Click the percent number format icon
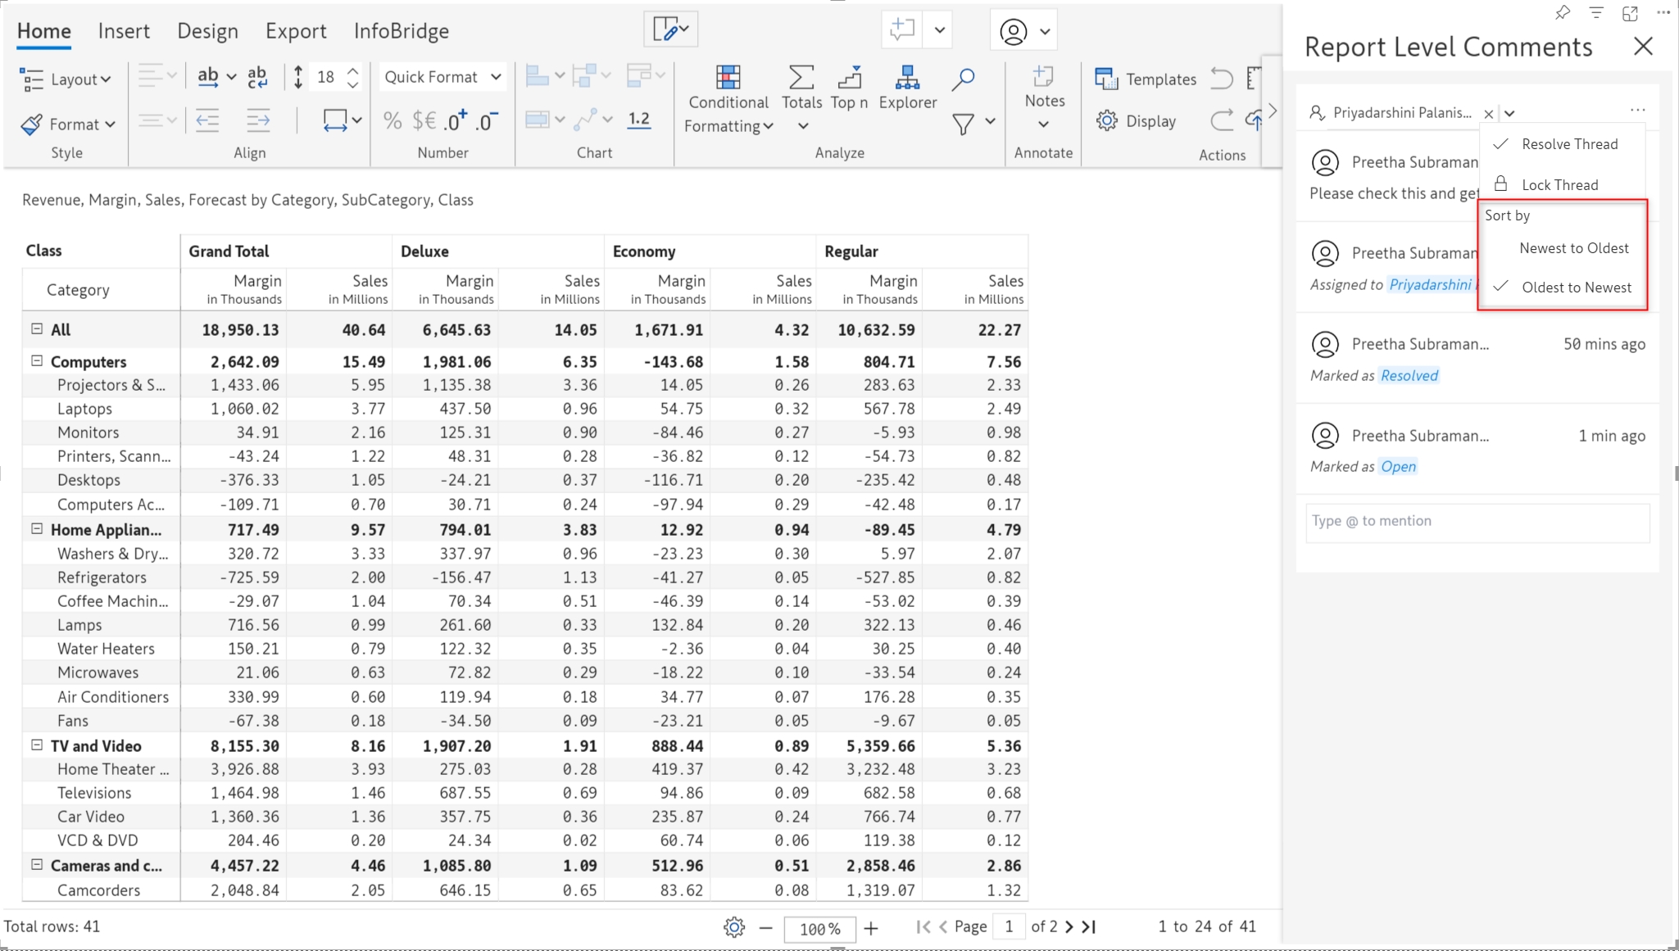 coord(393,121)
